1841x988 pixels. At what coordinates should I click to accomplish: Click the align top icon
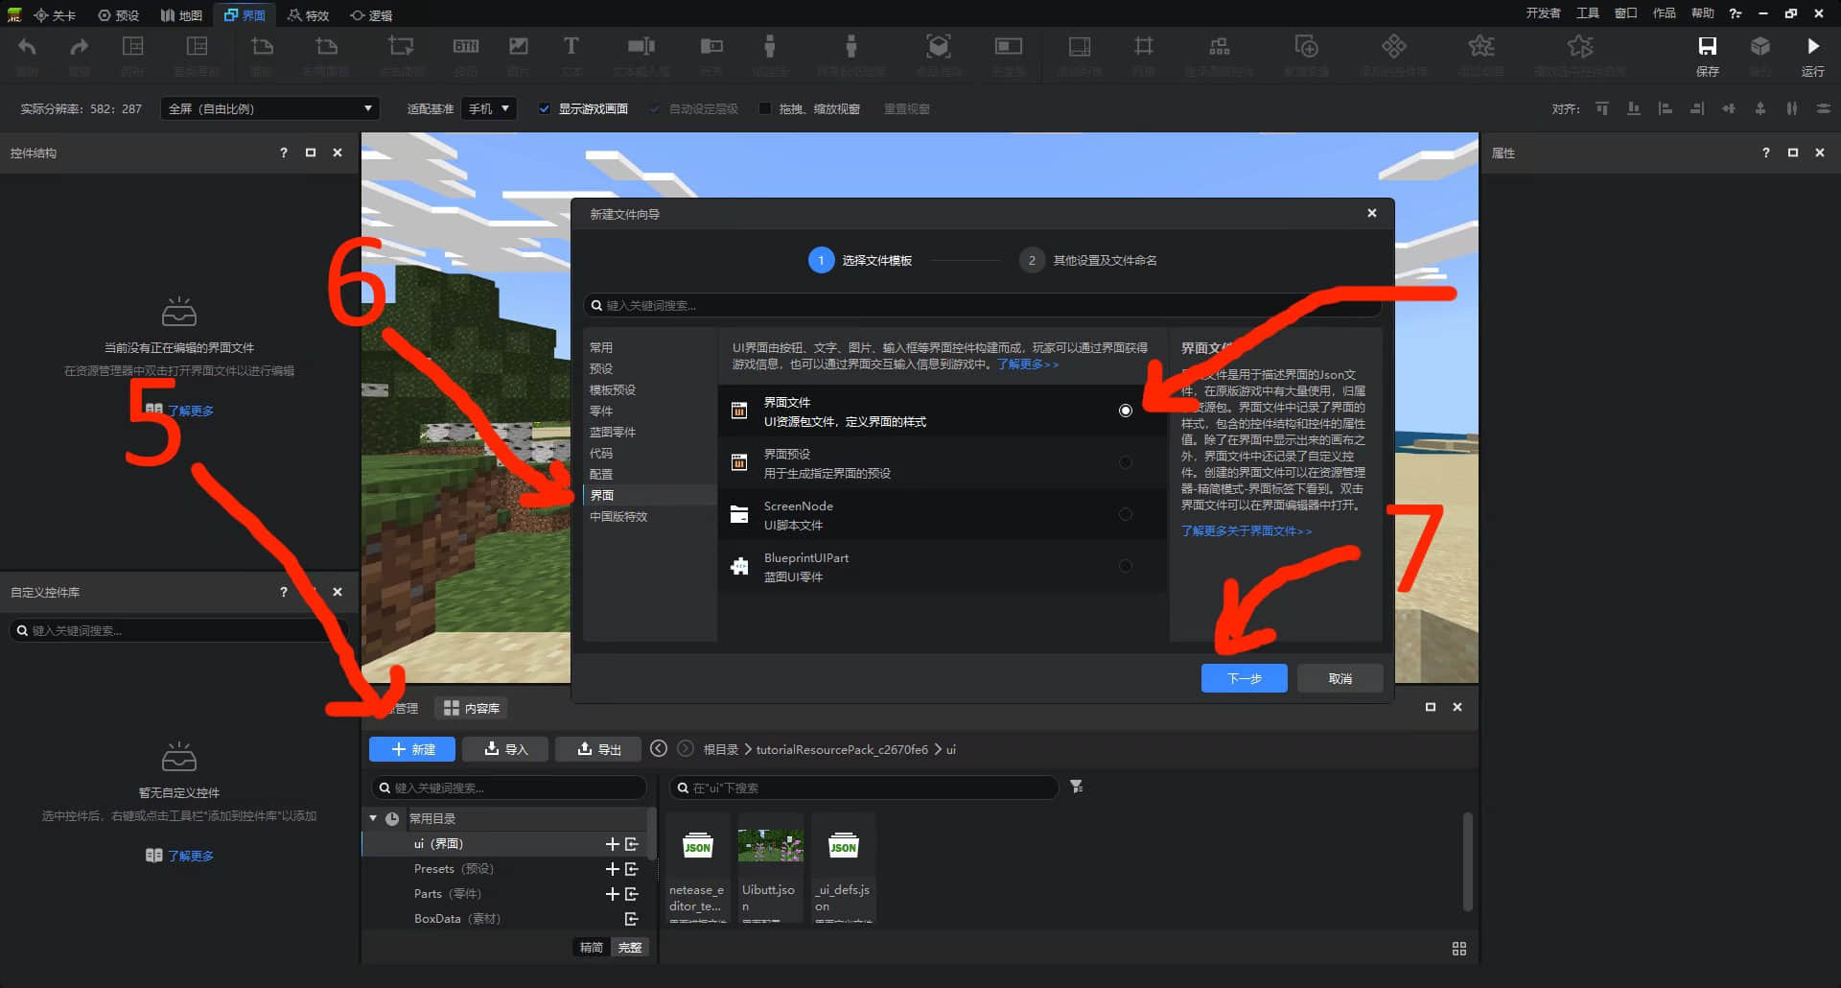[x=1602, y=108]
